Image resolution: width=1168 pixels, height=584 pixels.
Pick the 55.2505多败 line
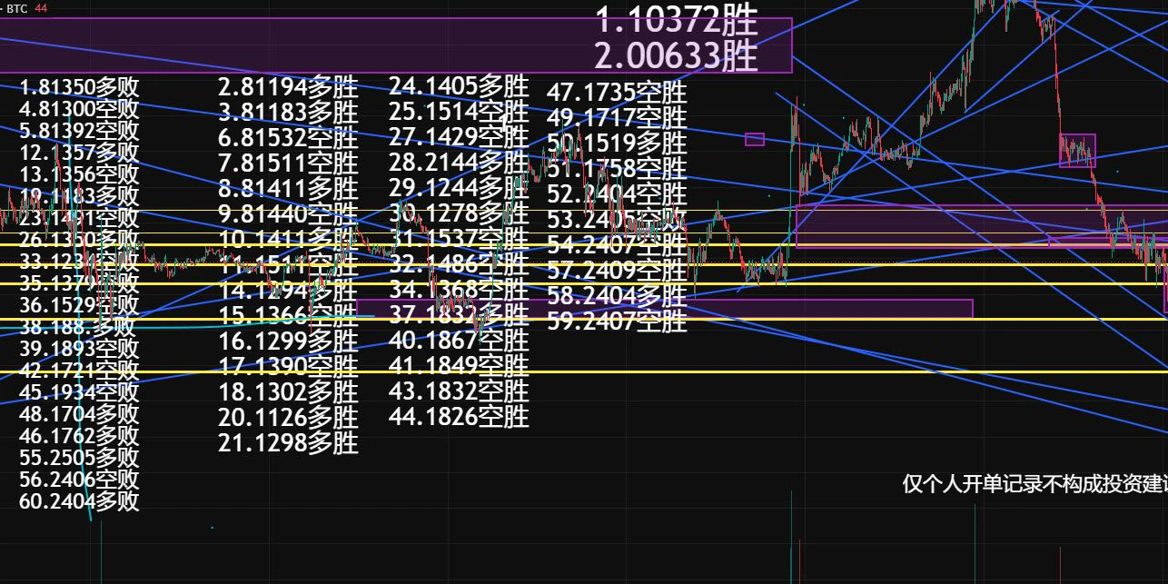pyautogui.click(x=79, y=458)
